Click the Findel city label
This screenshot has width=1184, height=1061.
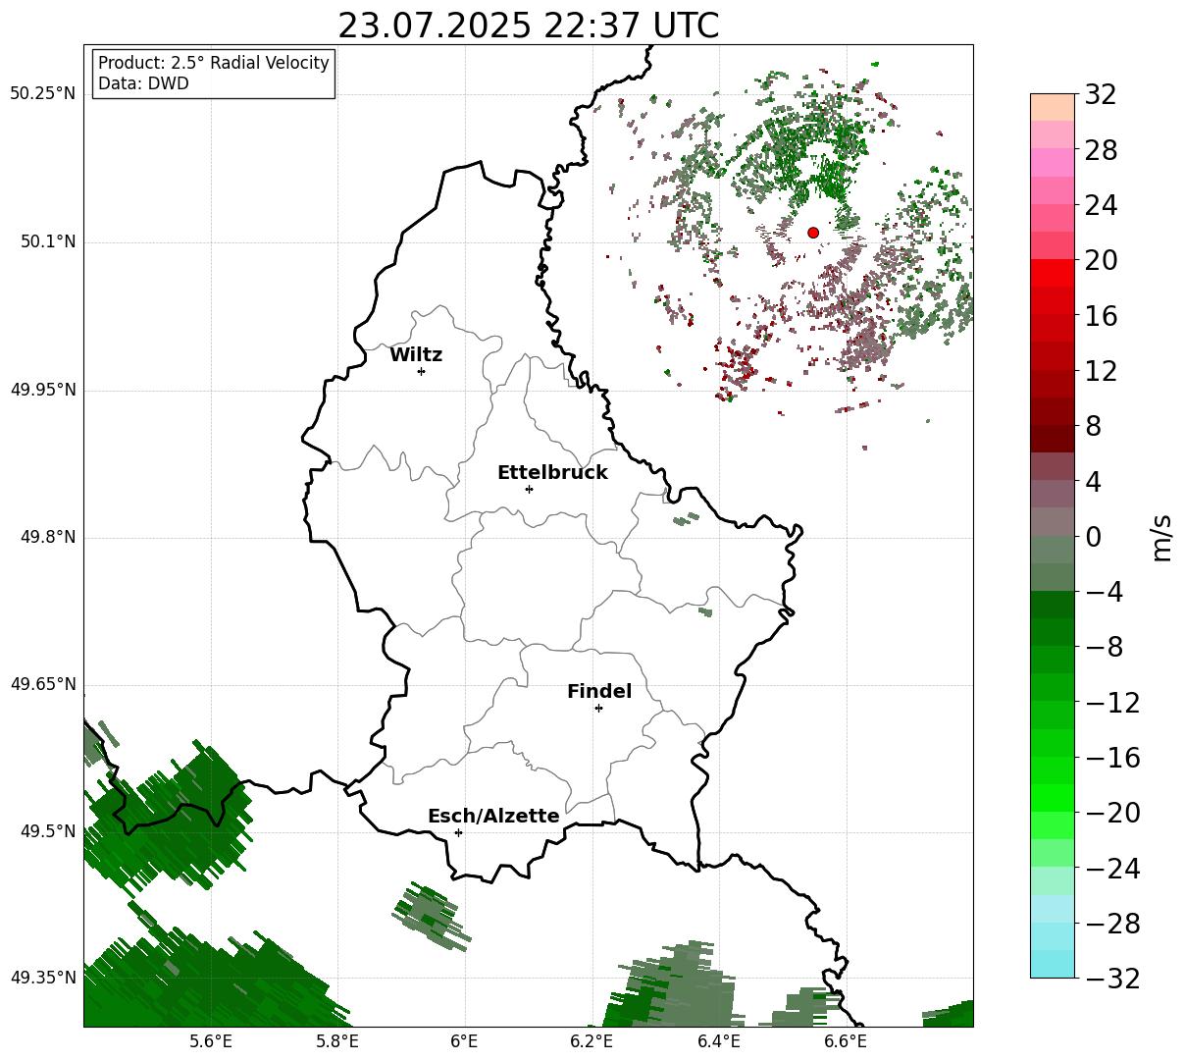tap(599, 692)
